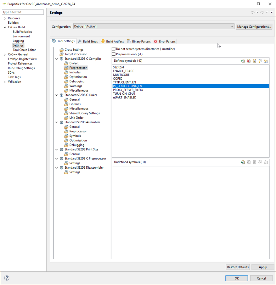The height and width of the screenshot is (285, 276).
Task: Select Cross Settings in tool tree
Action: point(74,50)
